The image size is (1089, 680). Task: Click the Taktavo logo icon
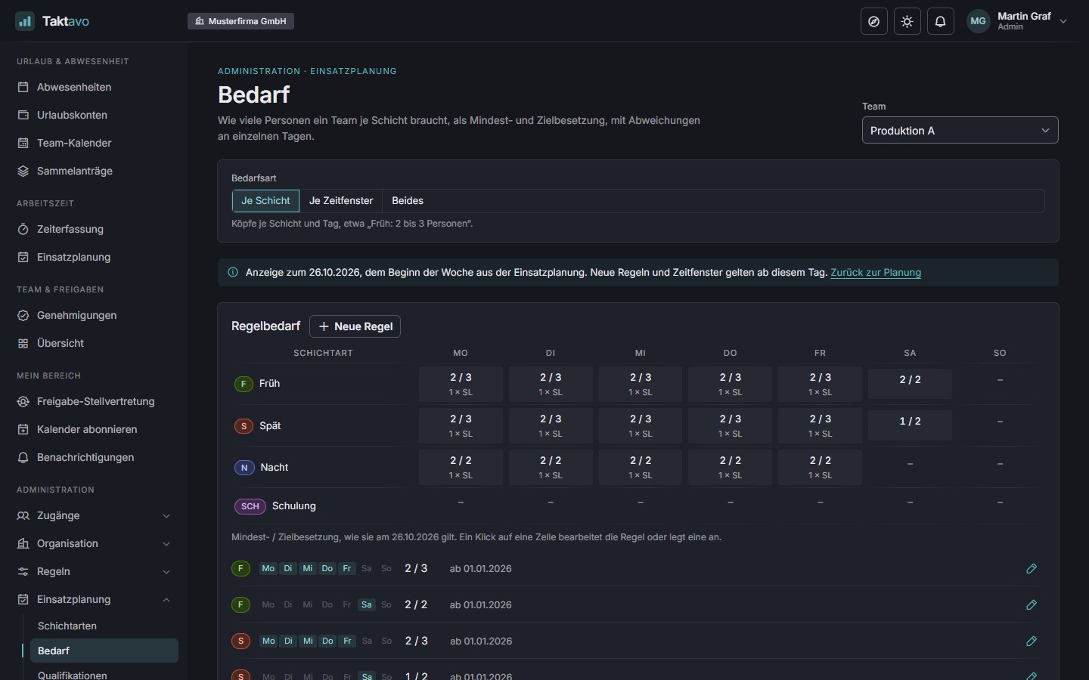point(25,21)
